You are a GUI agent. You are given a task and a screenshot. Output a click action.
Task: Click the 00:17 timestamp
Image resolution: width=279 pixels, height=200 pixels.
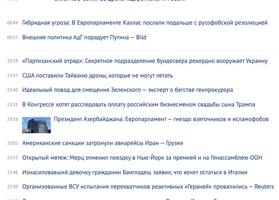[x=12, y=37]
